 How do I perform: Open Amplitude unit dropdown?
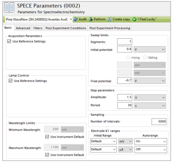150,98
